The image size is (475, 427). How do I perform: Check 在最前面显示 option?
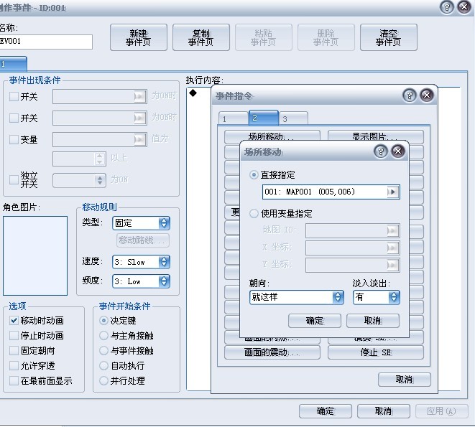14,380
